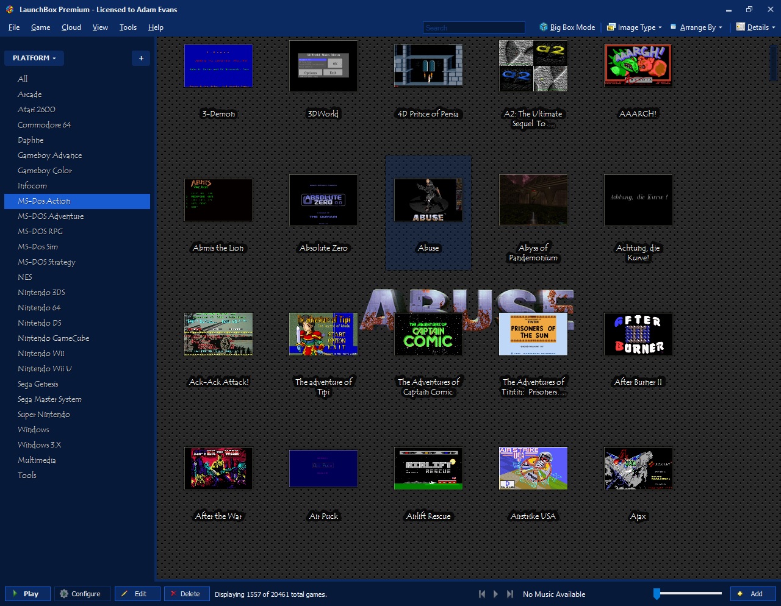The image size is (781, 606).
Task: Select the Atari 2600 platform
Action: pyautogui.click(x=77, y=109)
